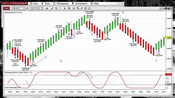Click scroll right arrow below time axis
The width and height of the screenshot is (175, 98).
click(171, 94)
